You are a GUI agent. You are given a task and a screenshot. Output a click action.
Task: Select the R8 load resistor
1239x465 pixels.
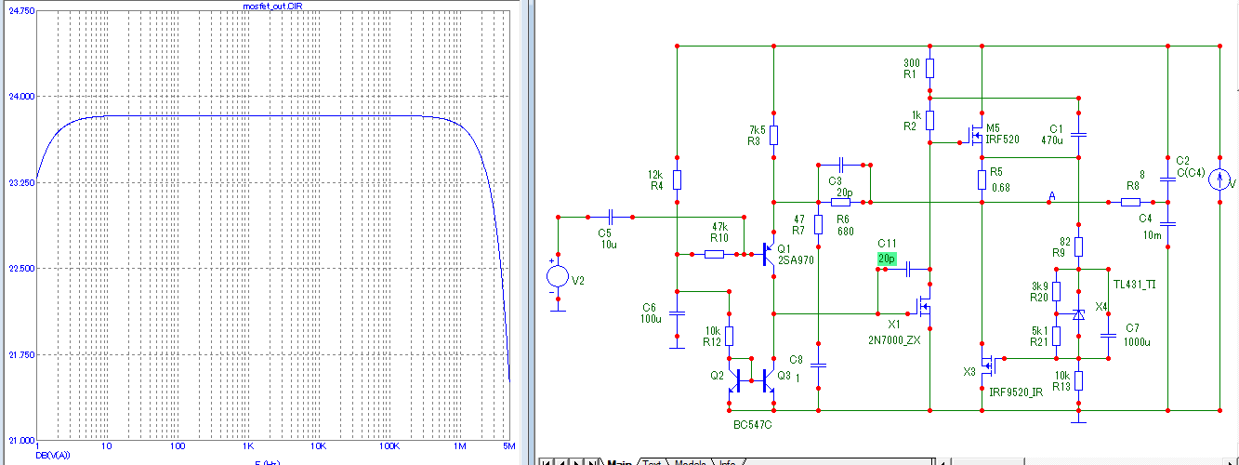(x=1130, y=202)
